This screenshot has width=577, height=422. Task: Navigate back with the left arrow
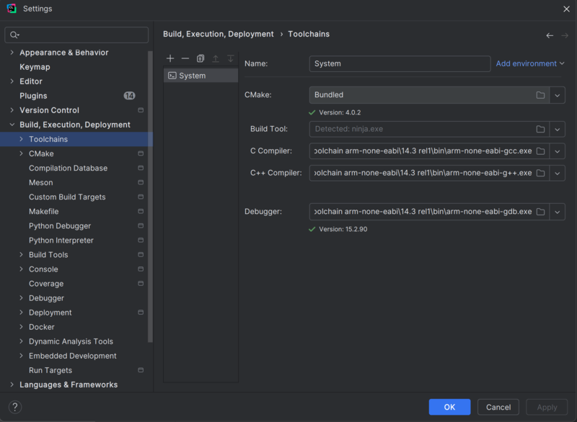pyautogui.click(x=550, y=35)
